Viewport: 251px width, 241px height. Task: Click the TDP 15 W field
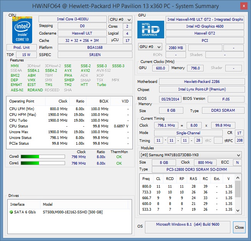(x=26, y=54)
